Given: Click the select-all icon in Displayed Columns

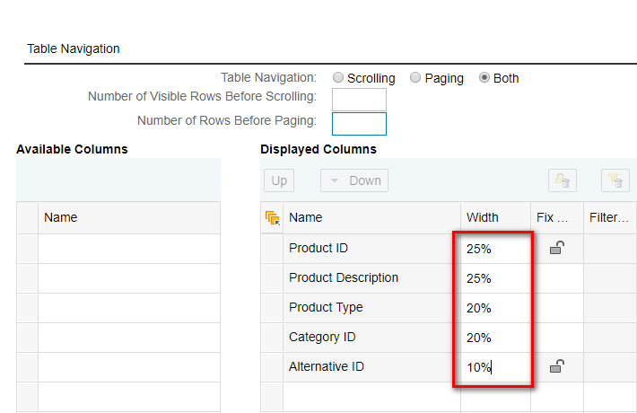Looking at the screenshot, I should [x=273, y=217].
